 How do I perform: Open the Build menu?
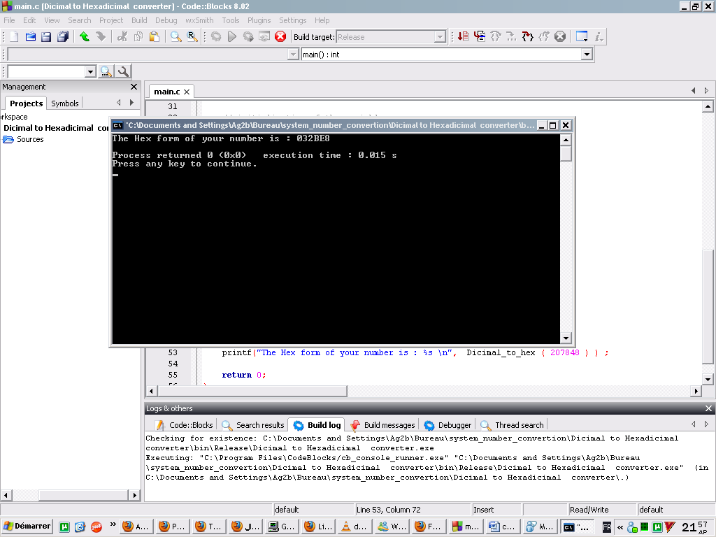click(x=139, y=20)
